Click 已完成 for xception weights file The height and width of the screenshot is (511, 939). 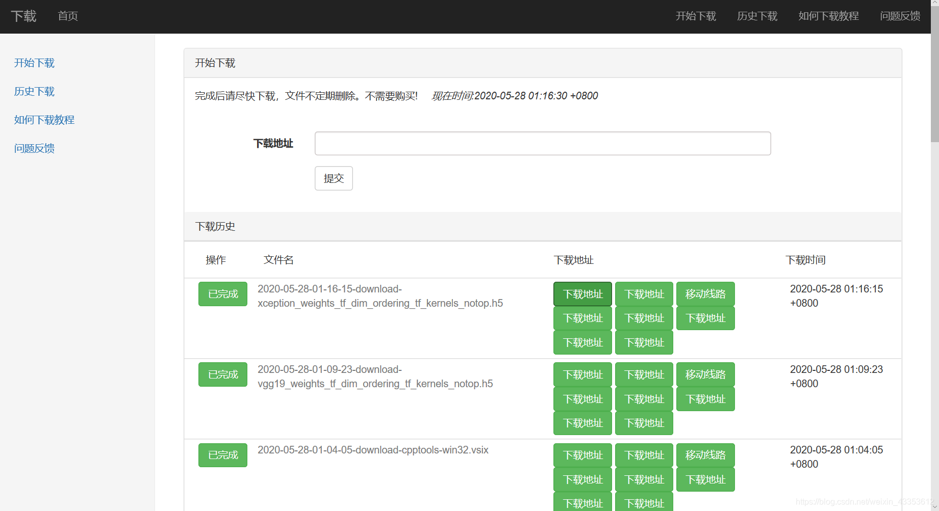click(223, 294)
